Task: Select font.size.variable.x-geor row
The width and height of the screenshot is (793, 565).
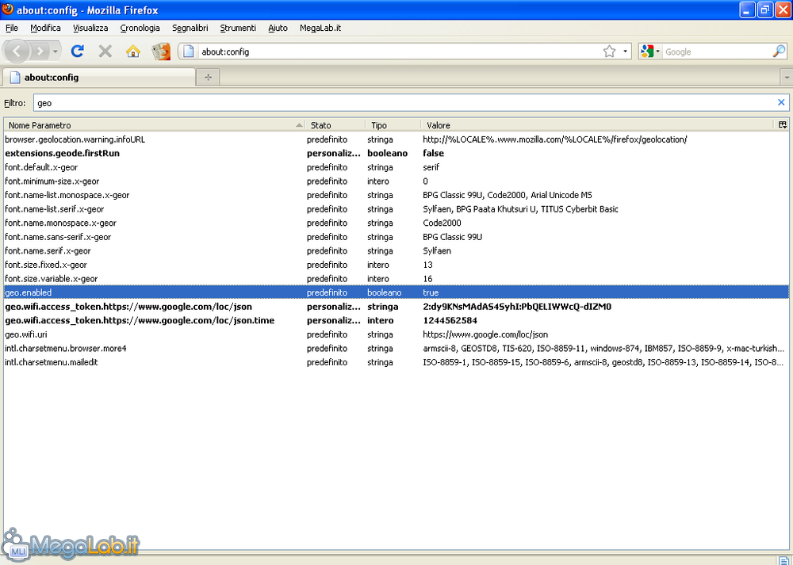Action: (x=396, y=278)
